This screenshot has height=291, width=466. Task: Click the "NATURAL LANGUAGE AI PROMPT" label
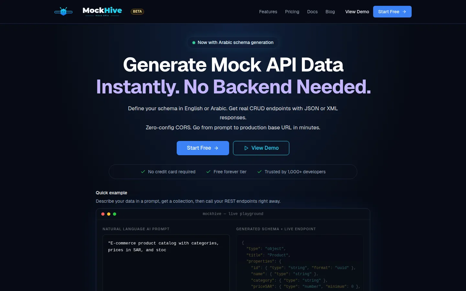pyautogui.click(x=136, y=229)
